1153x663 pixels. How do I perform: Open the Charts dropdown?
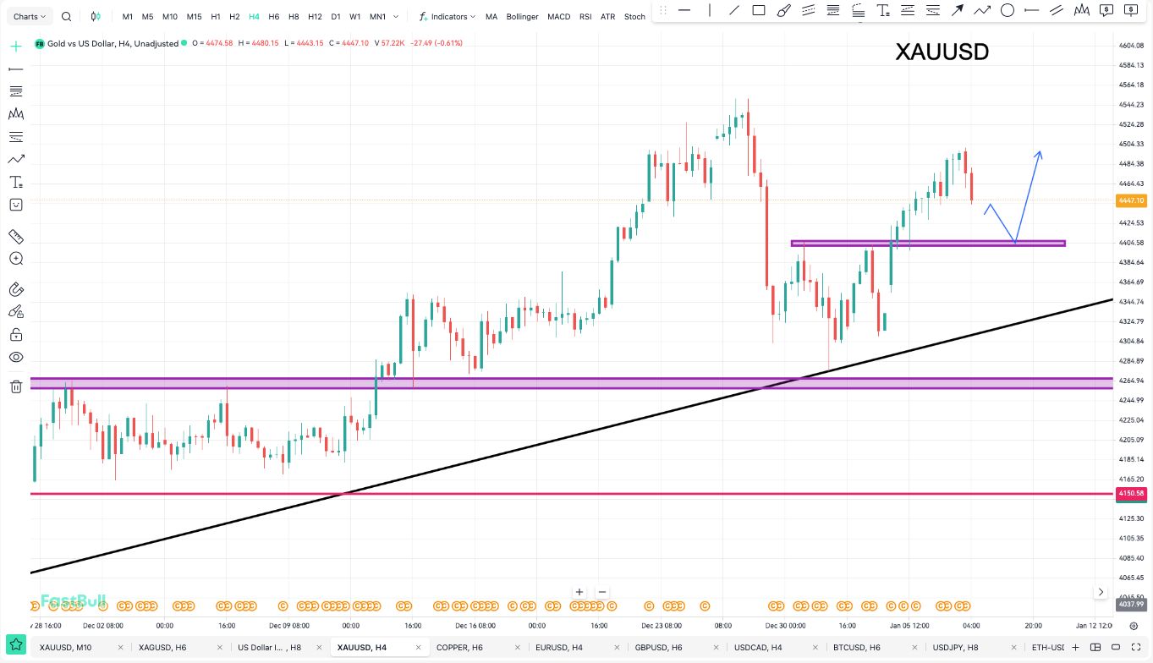click(x=30, y=16)
